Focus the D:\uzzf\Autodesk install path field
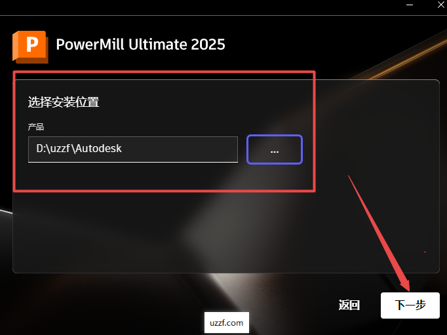 click(x=133, y=149)
